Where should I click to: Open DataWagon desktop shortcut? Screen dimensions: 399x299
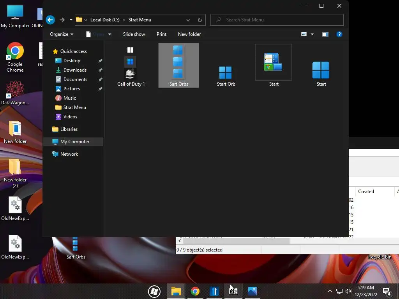tap(15, 93)
